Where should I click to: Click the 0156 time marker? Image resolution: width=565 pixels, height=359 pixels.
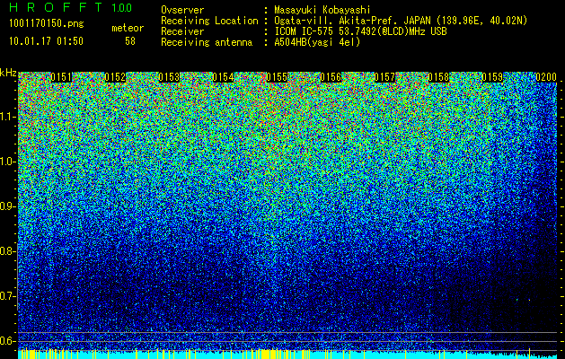pyautogui.click(x=331, y=77)
